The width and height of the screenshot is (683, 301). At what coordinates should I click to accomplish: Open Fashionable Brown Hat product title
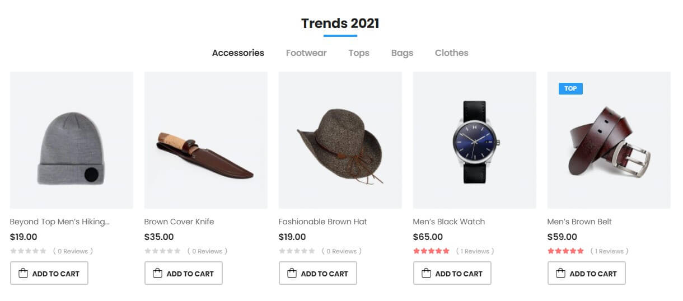coord(322,222)
